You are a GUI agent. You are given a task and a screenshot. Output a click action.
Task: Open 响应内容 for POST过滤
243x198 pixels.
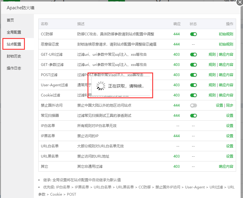226,75
